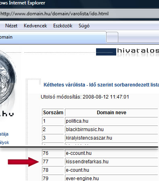Open the sidebar link ending in ályok
159x181 pixels.
click(x=4, y=142)
